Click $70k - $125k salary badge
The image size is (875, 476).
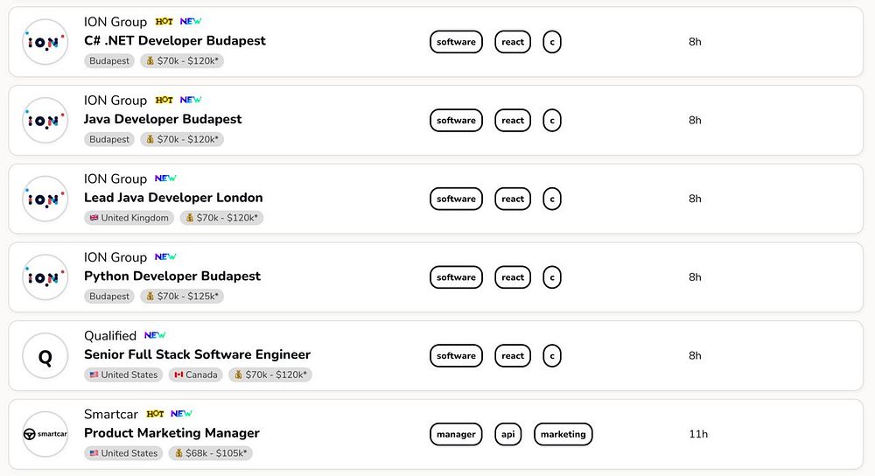click(x=182, y=297)
